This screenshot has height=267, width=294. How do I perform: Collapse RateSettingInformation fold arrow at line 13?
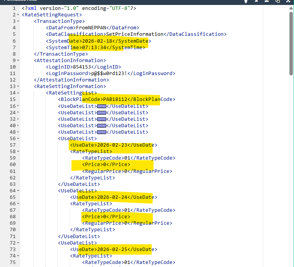point(18,86)
